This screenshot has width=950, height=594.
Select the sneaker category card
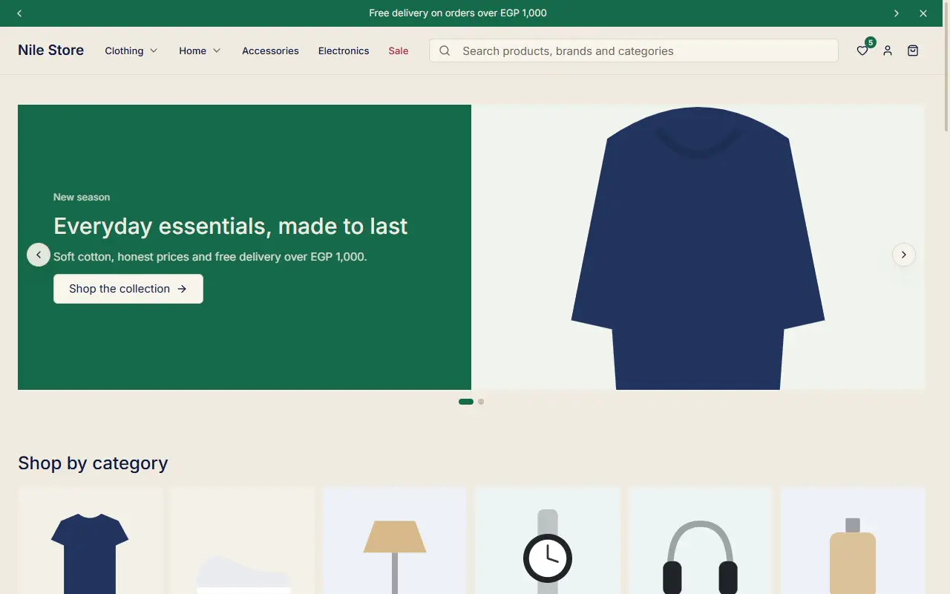243,541
